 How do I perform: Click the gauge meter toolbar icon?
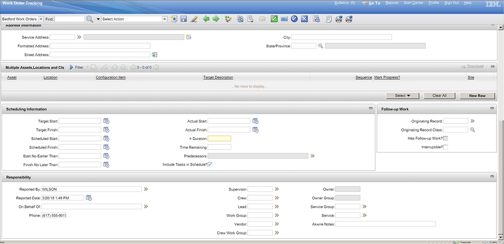pos(262,19)
